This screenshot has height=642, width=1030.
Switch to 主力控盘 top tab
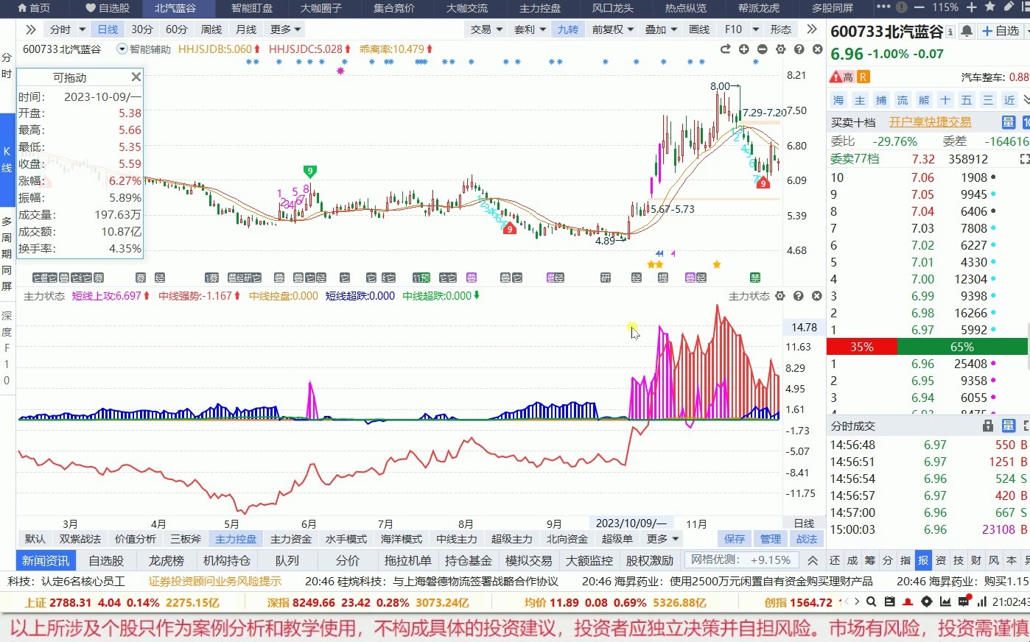coord(540,8)
